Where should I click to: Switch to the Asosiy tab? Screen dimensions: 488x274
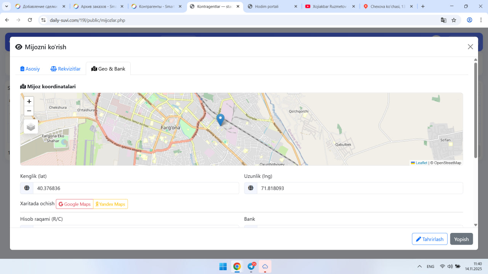[30, 69]
